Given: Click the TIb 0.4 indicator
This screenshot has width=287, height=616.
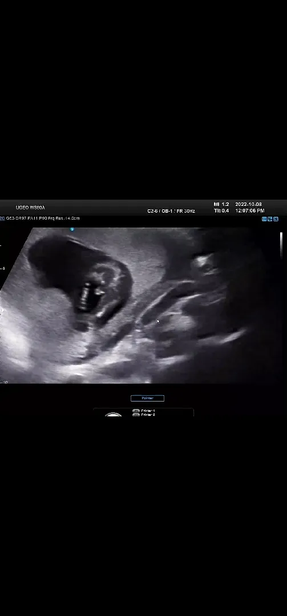Looking at the screenshot, I should coord(221,210).
